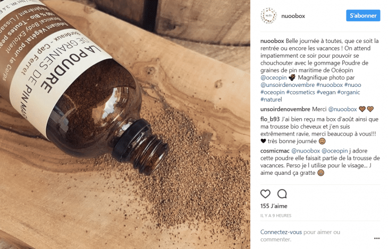This screenshot has width=388, height=249.
Task: Open the @unsoirdenovembre mention link
Action: click(288, 85)
